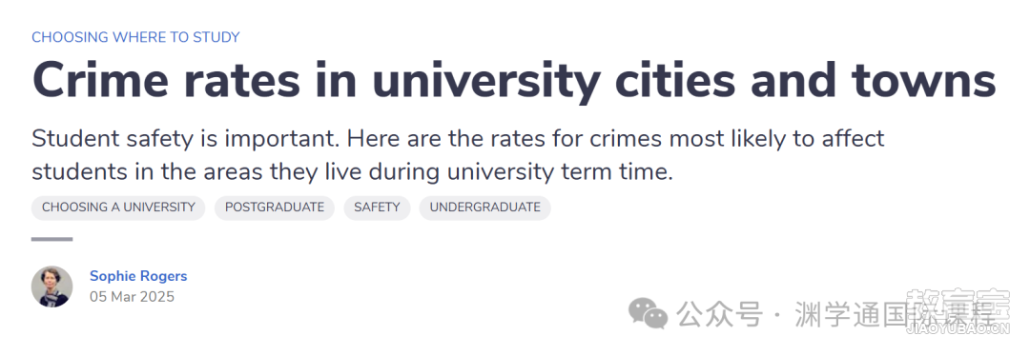Click the article headline about crime rates

point(514,79)
